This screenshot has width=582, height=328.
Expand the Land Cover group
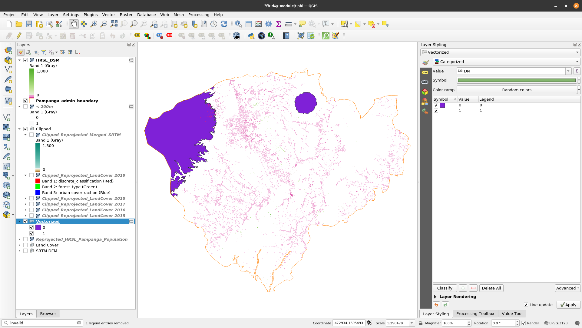(19, 245)
